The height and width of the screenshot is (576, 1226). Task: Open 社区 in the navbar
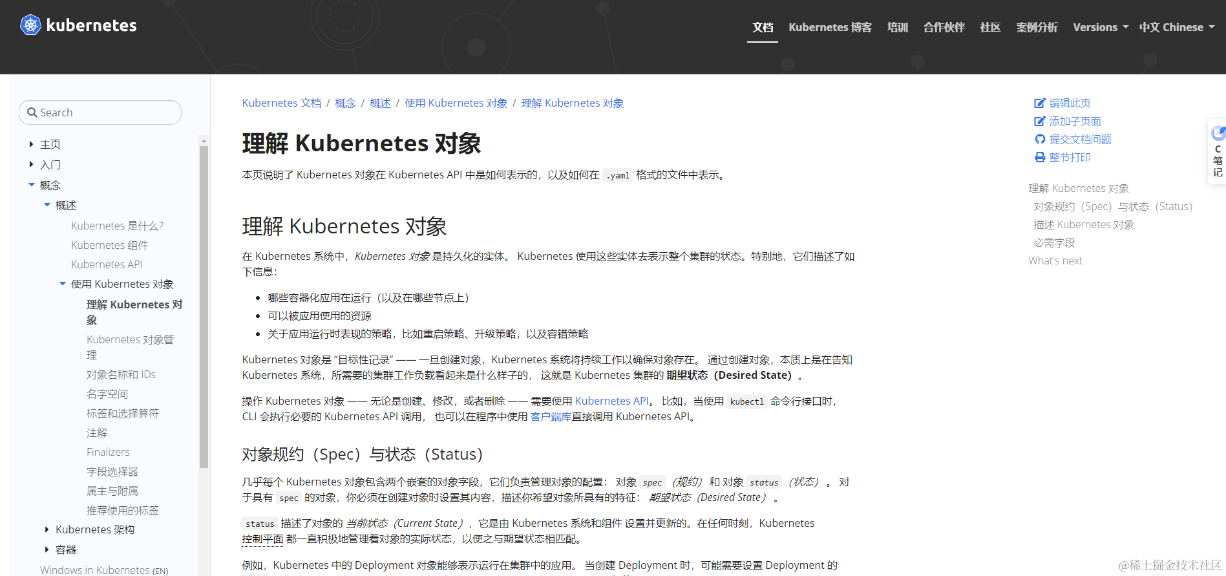990,27
